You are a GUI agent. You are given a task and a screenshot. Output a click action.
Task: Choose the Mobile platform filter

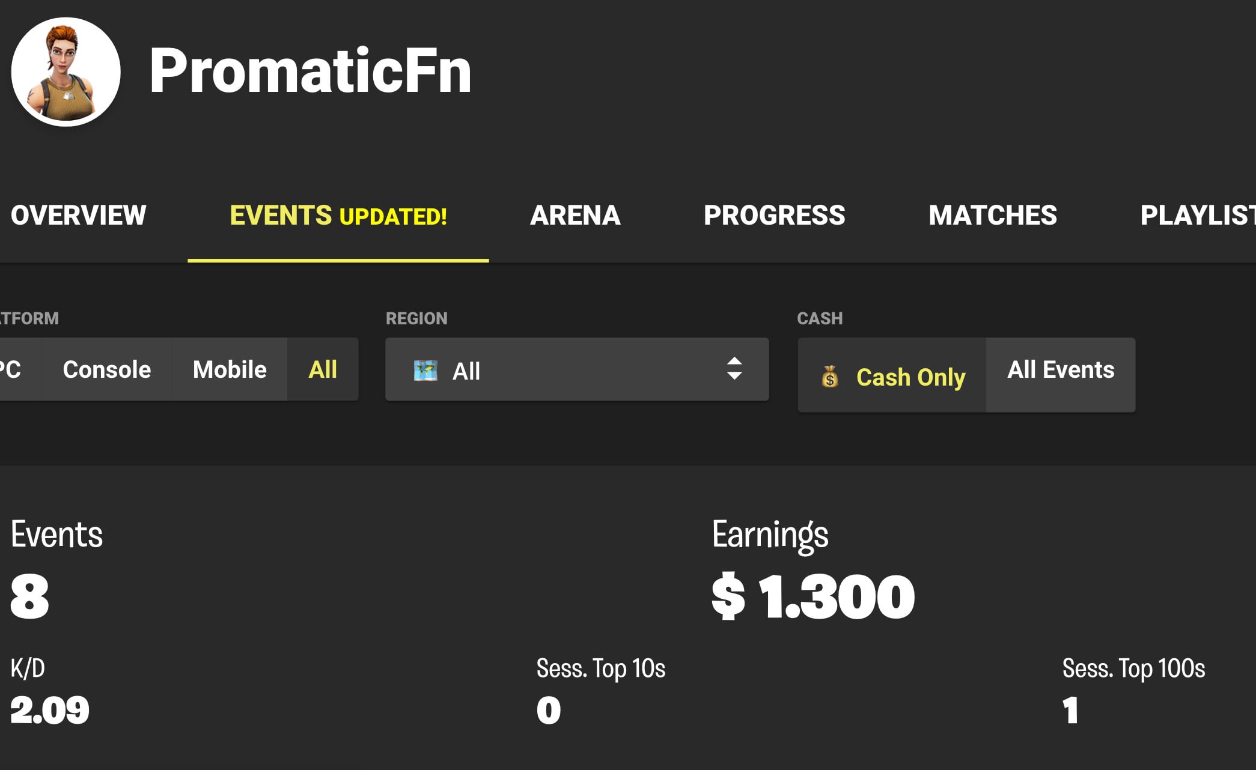click(x=230, y=369)
